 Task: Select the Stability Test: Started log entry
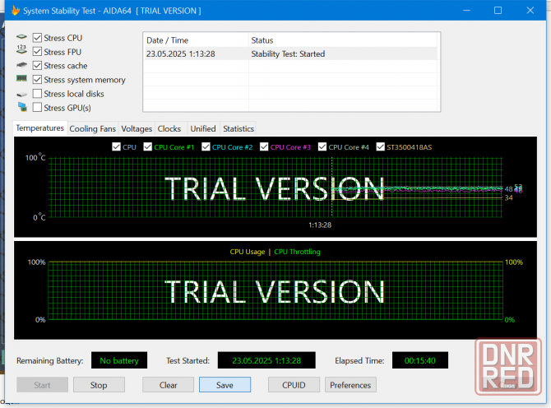pyautogui.click(x=288, y=54)
